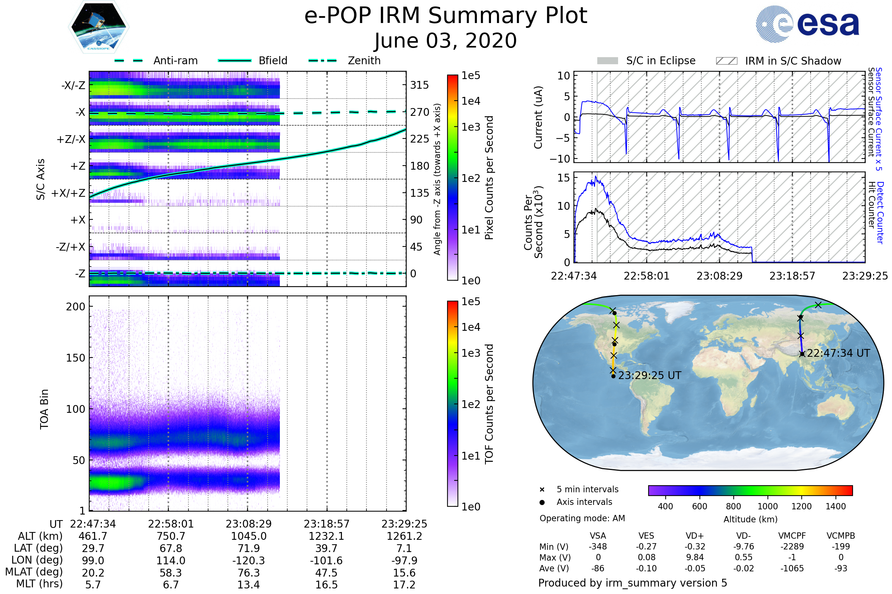Click the ESA logo
The height and width of the screenshot is (594, 892).
tap(808, 23)
